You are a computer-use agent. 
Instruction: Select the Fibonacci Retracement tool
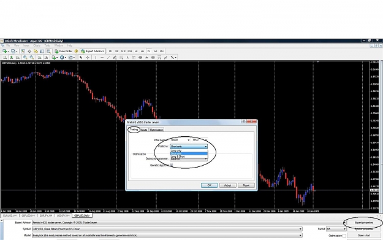click(121, 57)
